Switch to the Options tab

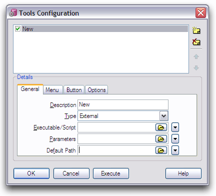(96, 90)
